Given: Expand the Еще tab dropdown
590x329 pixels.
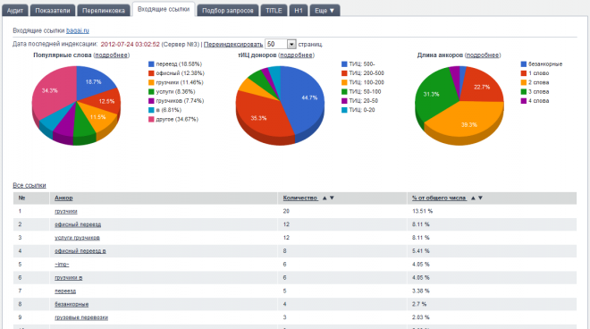Looking at the screenshot, I should [x=324, y=11].
